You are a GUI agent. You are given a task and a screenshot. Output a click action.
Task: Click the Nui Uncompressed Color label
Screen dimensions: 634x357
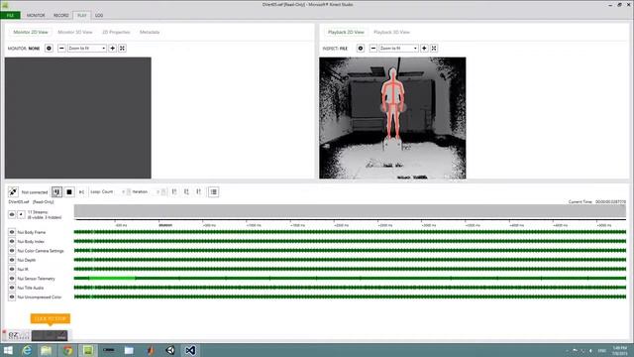coord(40,297)
